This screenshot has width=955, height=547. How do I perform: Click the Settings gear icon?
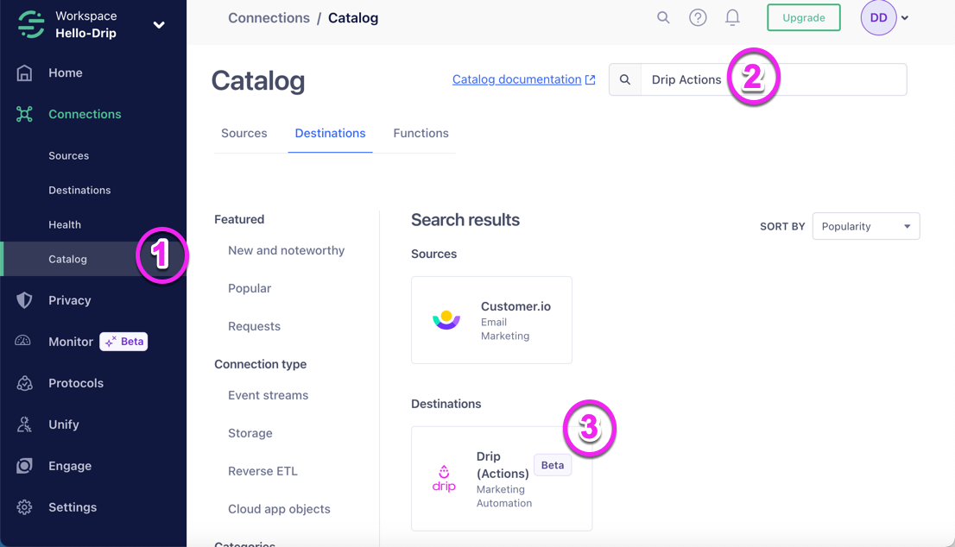[24, 506]
